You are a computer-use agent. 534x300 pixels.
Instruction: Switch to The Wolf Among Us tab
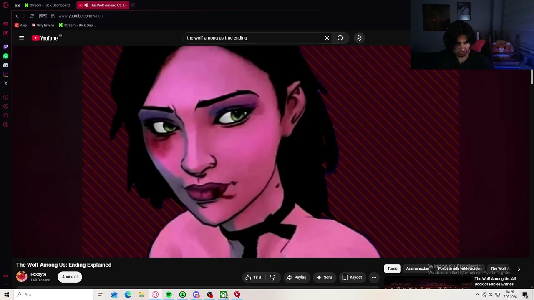coord(104,5)
